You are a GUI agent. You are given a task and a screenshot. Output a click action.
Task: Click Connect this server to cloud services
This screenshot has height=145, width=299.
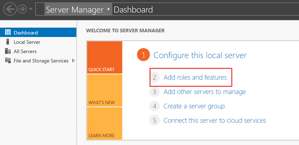click(215, 120)
